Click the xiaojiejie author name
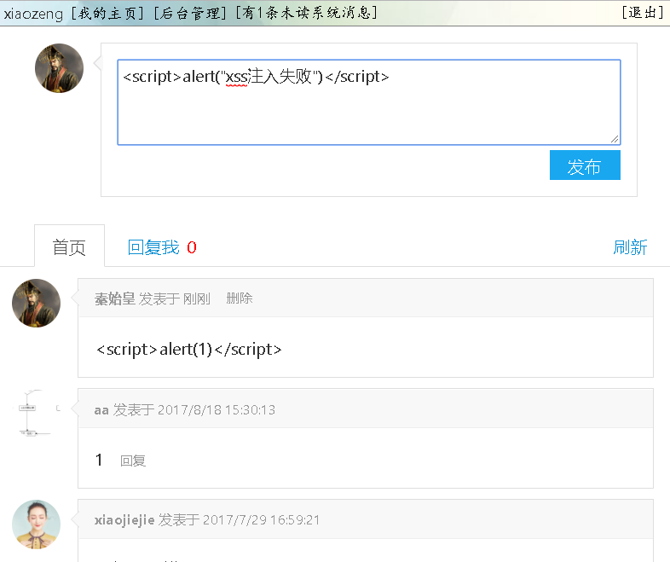 [x=124, y=519]
